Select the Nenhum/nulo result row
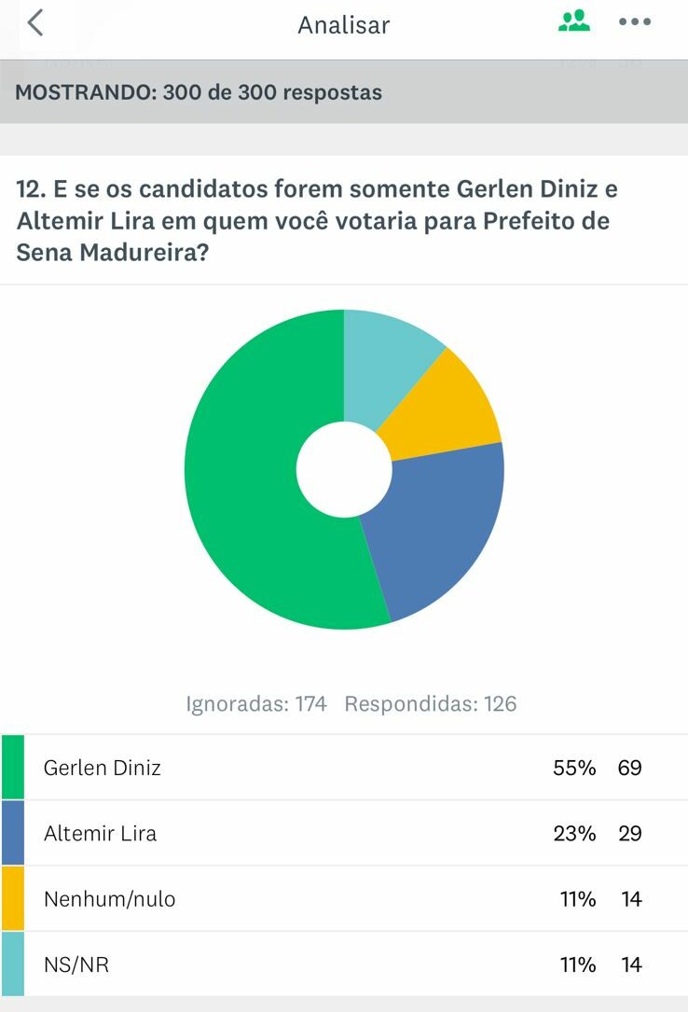This screenshot has height=1012, width=688. coord(343,899)
